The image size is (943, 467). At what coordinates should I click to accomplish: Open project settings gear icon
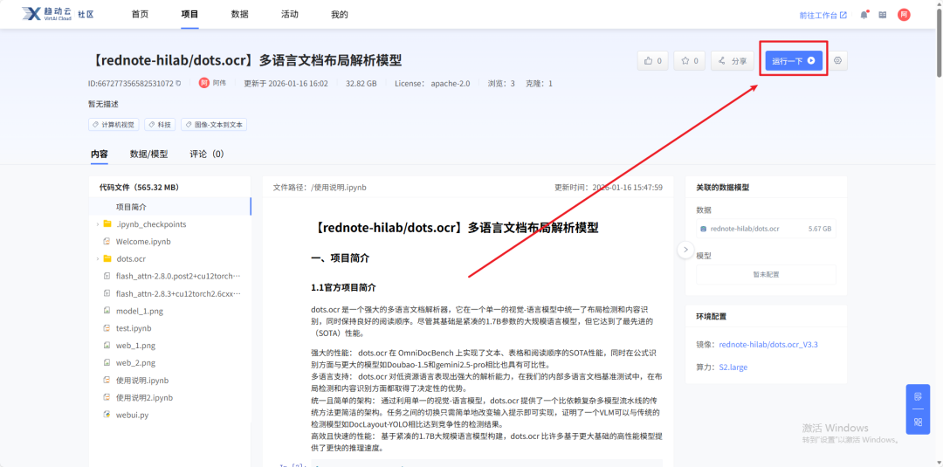point(837,61)
